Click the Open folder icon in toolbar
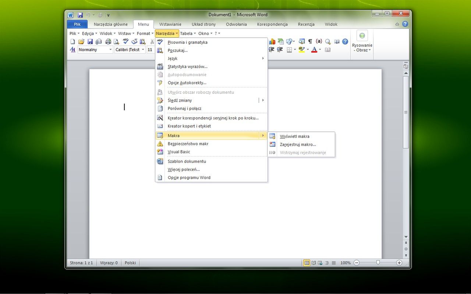This screenshot has height=294, width=471. 81,42
